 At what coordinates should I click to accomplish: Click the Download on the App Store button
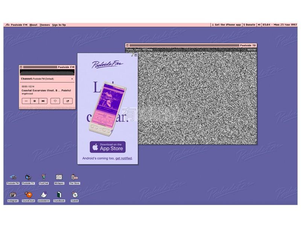pyautogui.click(x=108, y=147)
